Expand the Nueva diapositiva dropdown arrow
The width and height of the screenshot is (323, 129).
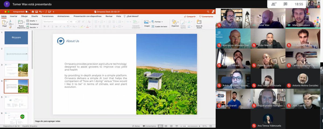tap(24, 22)
